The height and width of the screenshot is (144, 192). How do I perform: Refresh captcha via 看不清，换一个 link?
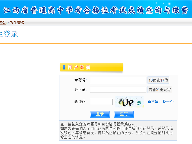click(160, 102)
